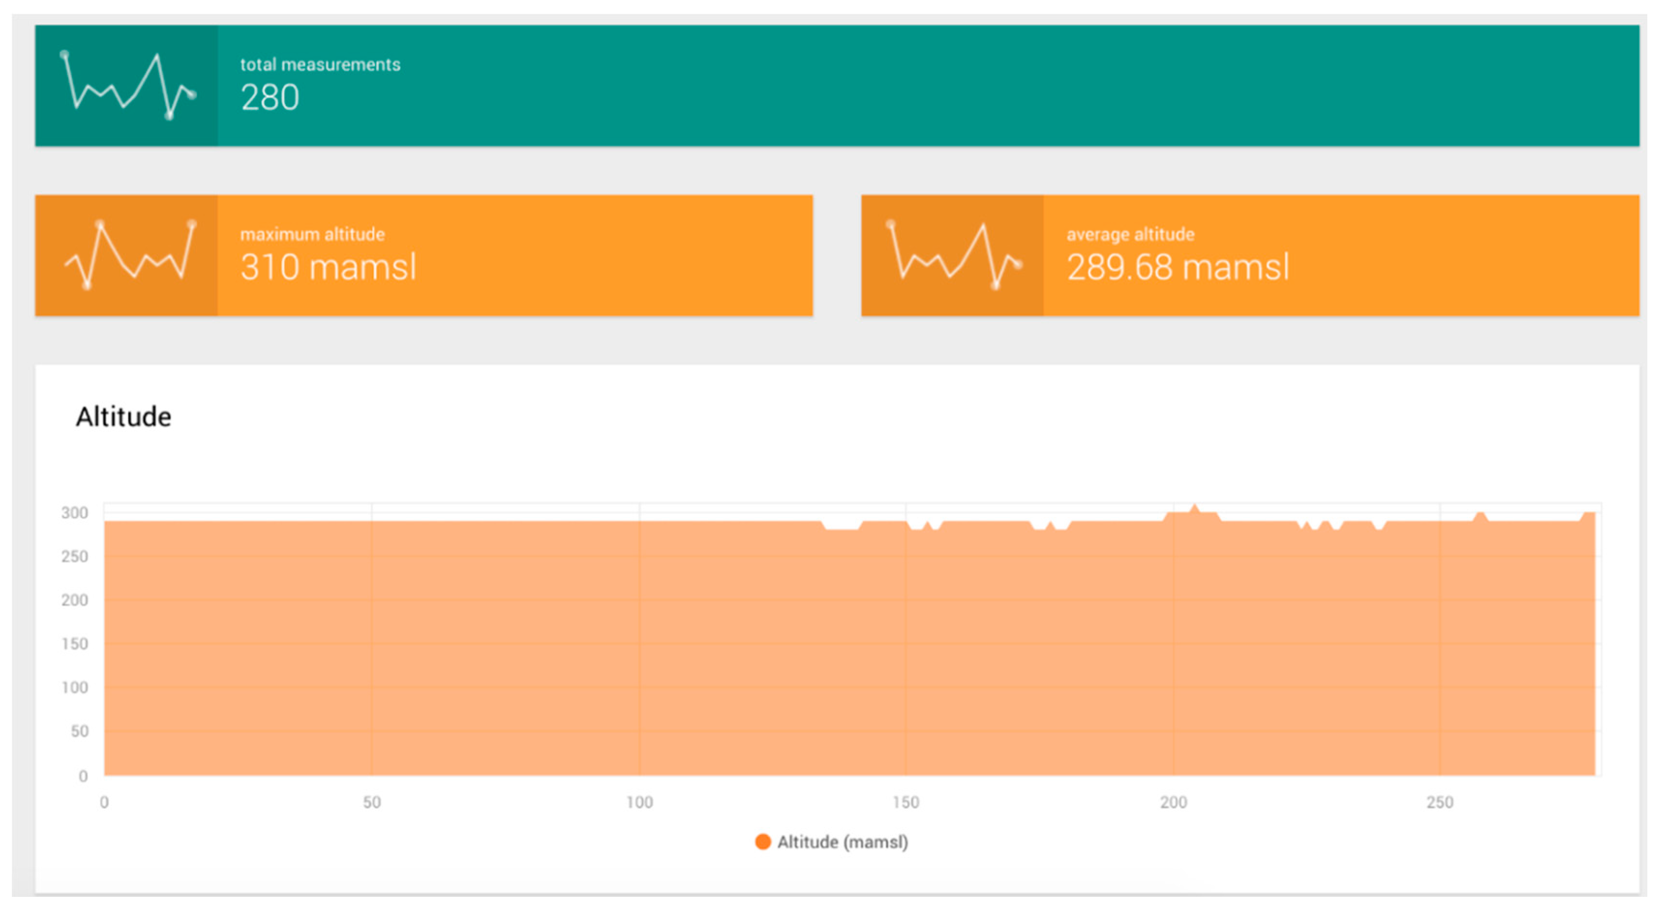Click the y-axis label 300

(x=75, y=513)
